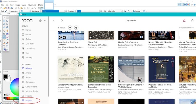Select Magic Wand tool in Paint.NET
The height and width of the screenshot is (104, 196).
4,31
